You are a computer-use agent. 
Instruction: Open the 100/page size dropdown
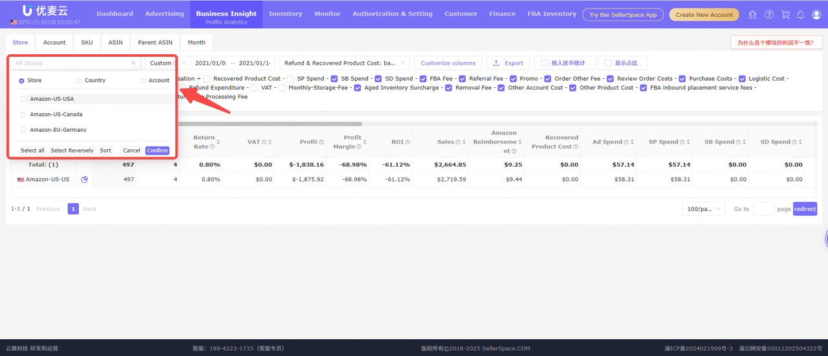(x=703, y=209)
